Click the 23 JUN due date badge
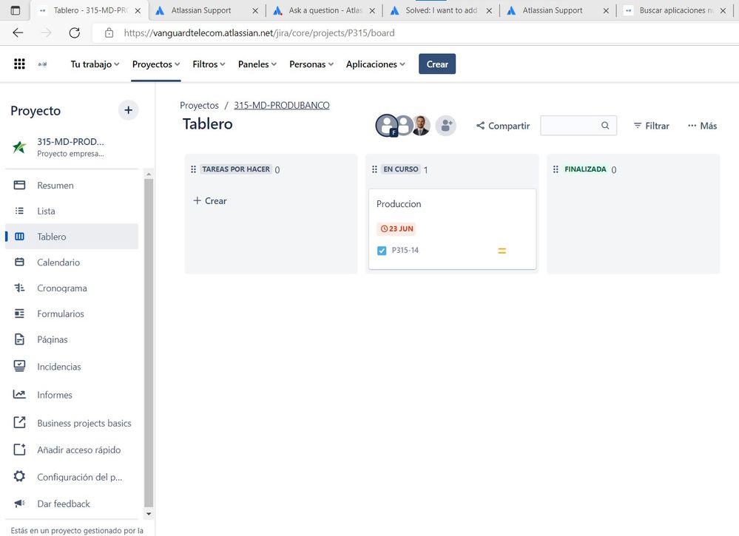739x536 pixels. pos(397,229)
